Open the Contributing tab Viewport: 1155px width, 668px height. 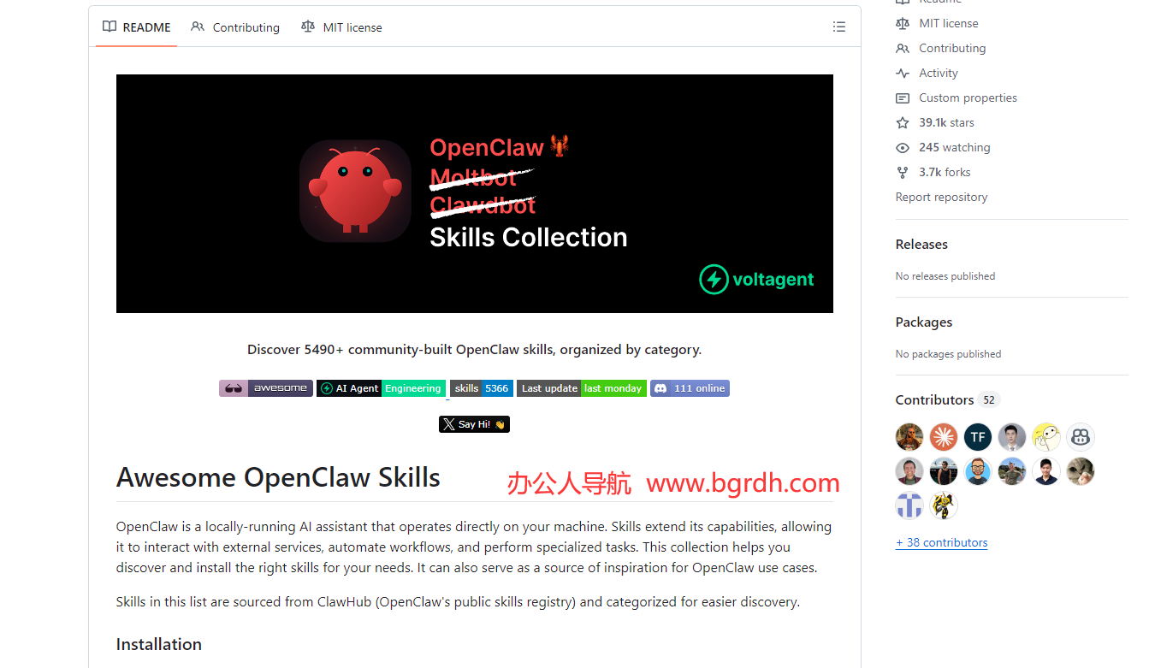pos(235,27)
